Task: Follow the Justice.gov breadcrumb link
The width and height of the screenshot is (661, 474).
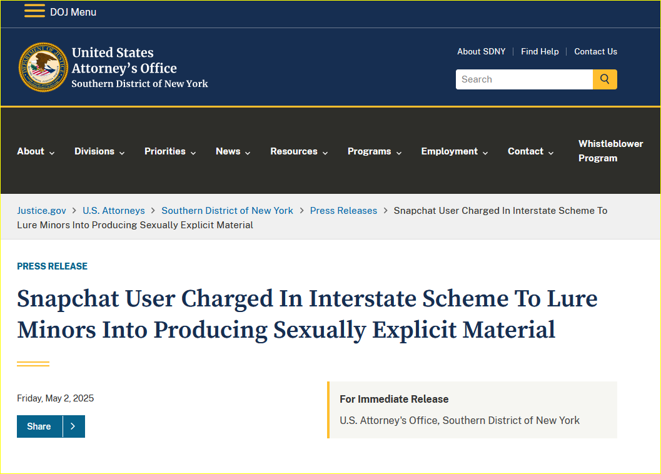Action: (41, 211)
